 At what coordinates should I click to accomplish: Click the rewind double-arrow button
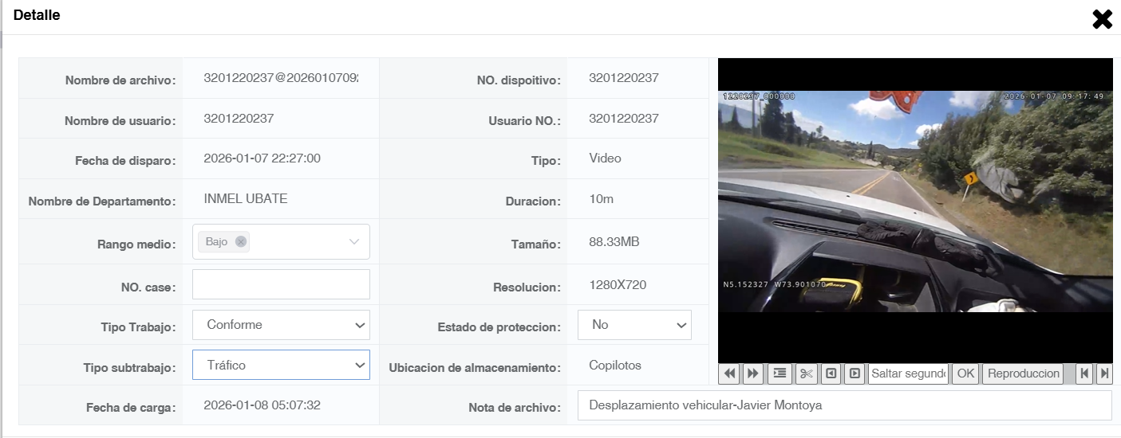[729, 373]
